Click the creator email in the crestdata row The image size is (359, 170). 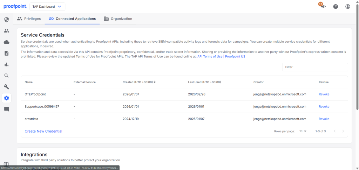tap(280, 119)
